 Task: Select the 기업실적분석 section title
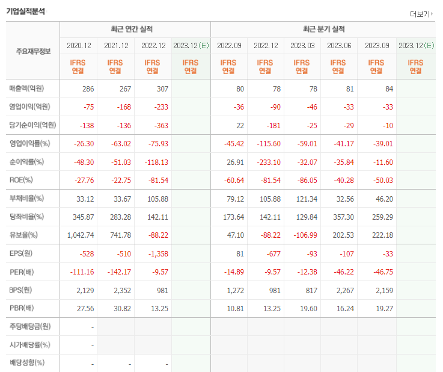tap(25, 11)
